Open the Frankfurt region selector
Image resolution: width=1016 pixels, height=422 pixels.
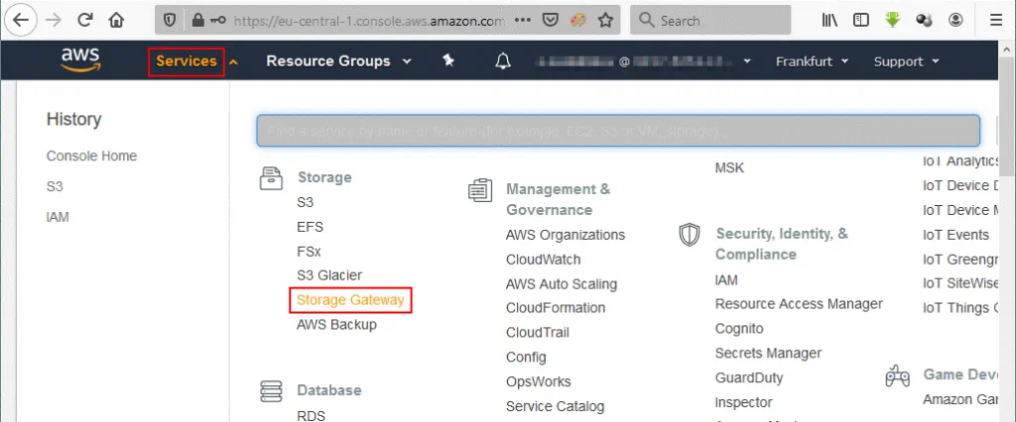click(x=812, y=61)
